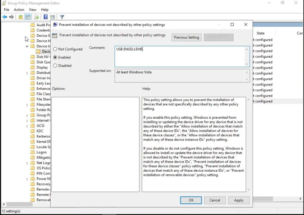This screenshot has width=304, height=215.
Task: Click the Export List toolbar icon
Action: [37, 17]
